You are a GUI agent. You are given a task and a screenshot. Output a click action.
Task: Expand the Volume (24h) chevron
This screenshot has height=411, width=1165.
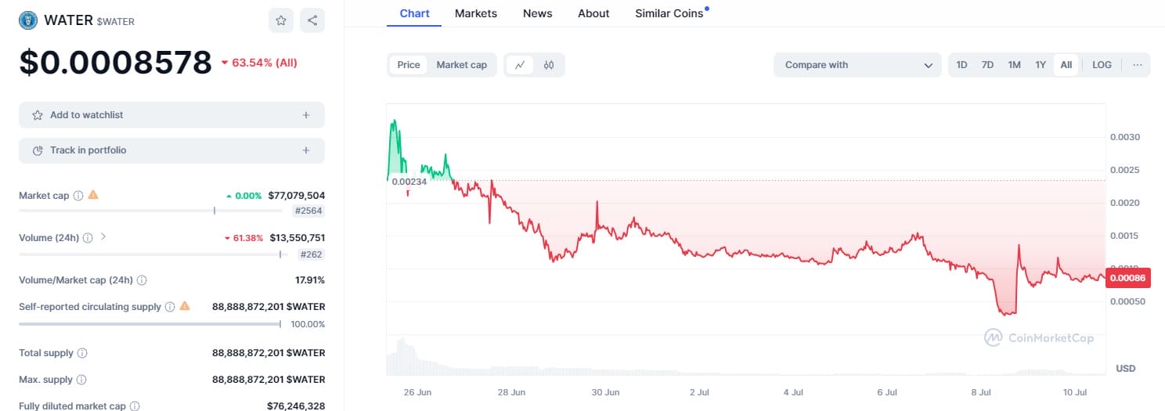(x=103, y=236)
